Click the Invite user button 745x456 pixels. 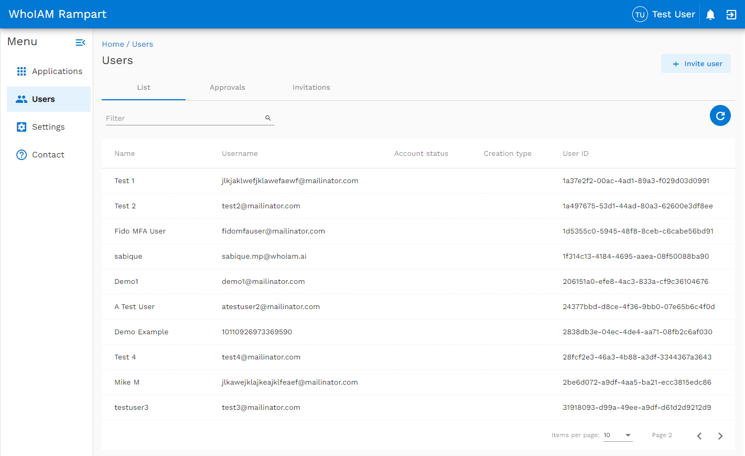click(696, 63)
